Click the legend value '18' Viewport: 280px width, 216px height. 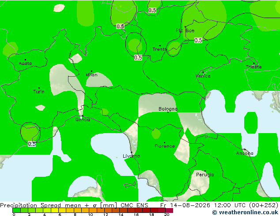pos(151,215)
